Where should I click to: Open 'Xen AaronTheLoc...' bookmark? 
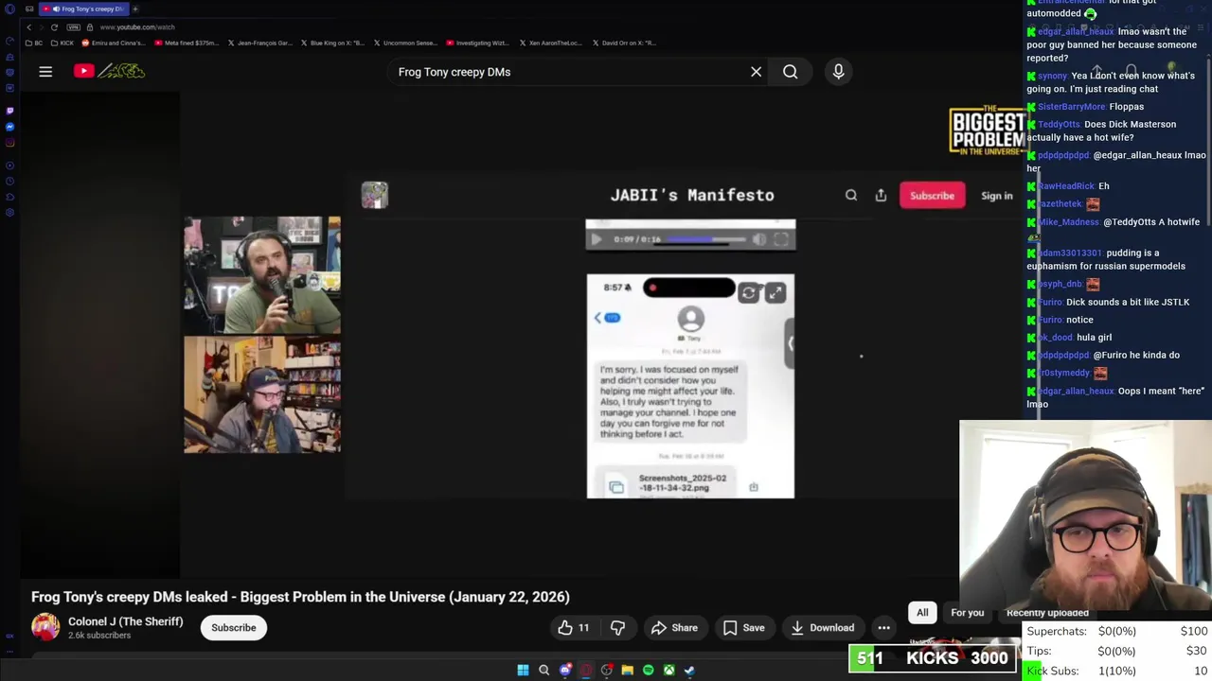(550, 43)
